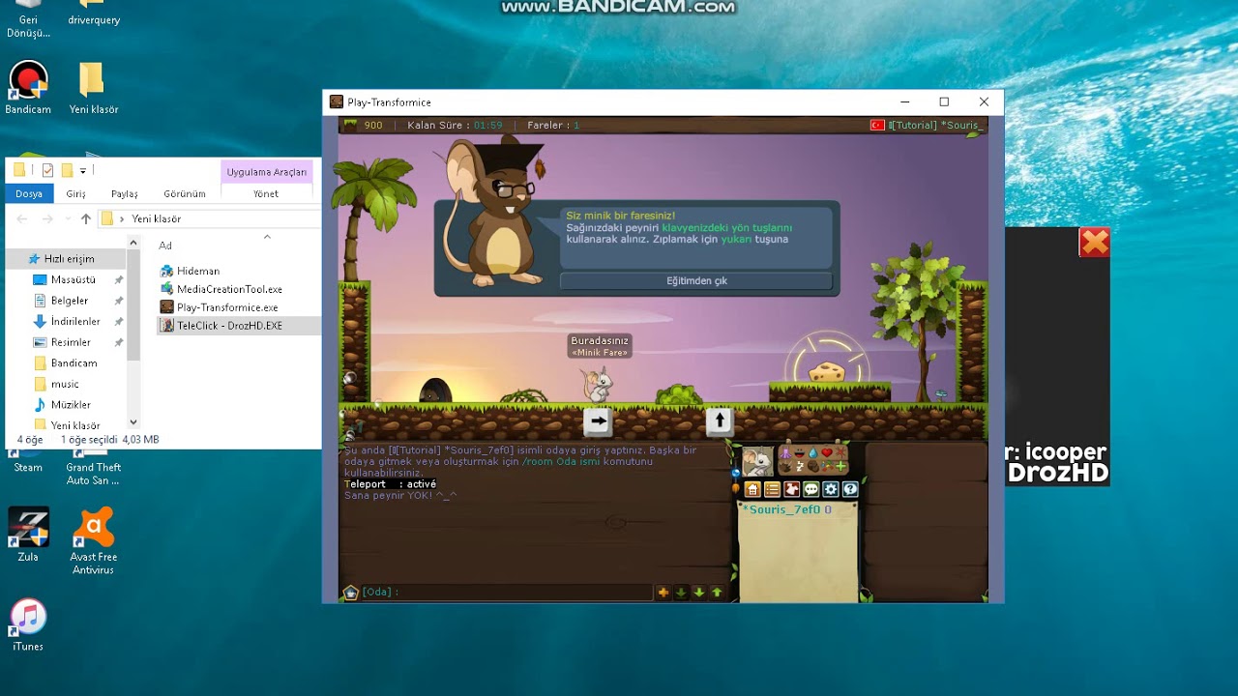Switch to the Görünüm ribbon tab

(184, 193)
